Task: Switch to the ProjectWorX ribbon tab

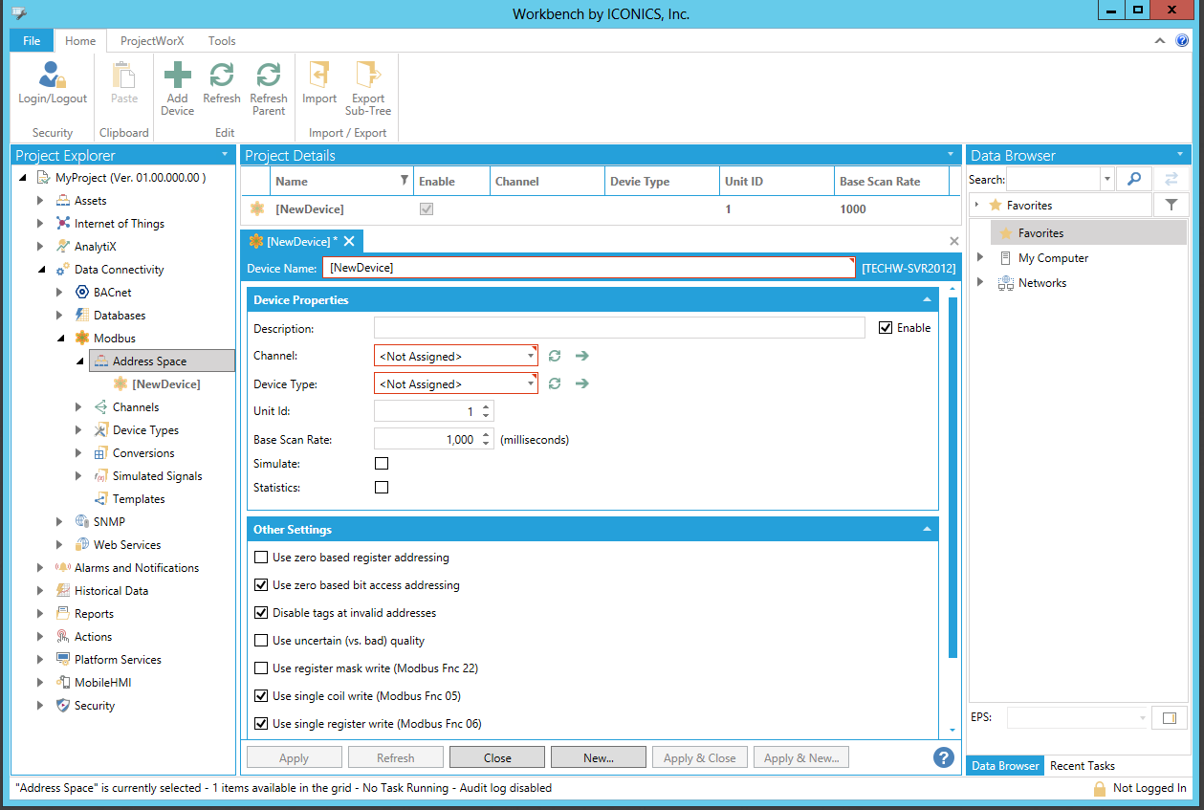Action: coord(152,41)
